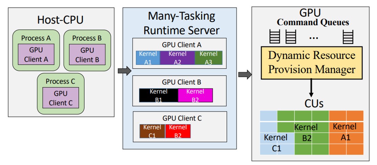Image resolution: width=377 pixels, height=165 pixels.
Task: Select the purple GPU Client A box in Process A
Action: click(x=36, y=55)
